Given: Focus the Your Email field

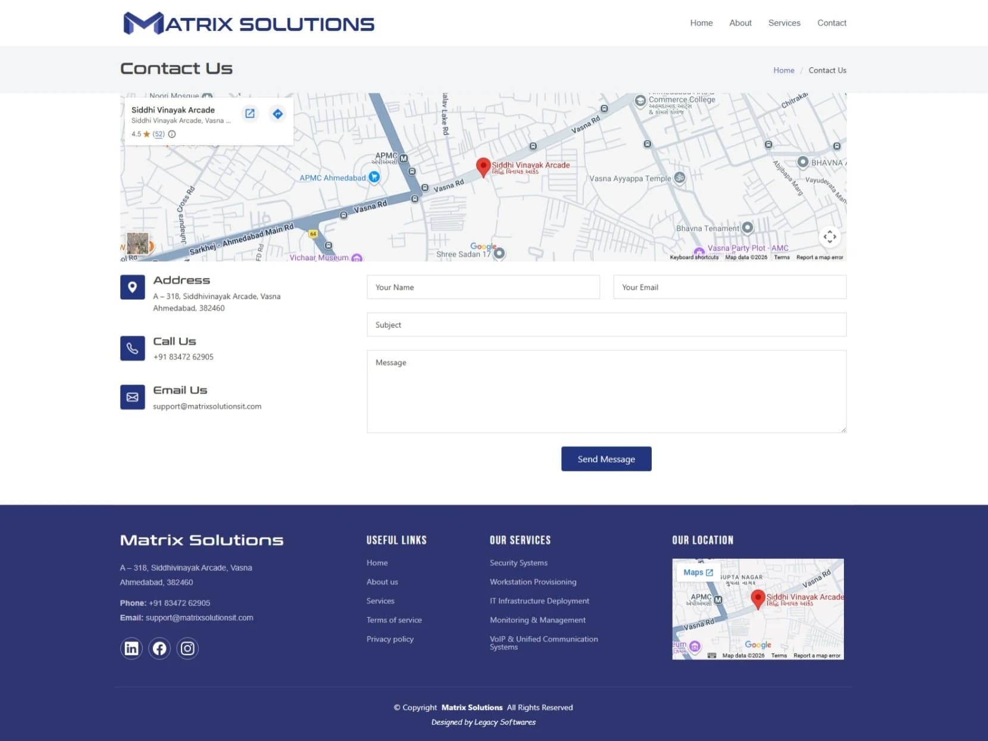Looking at the screenshot, I should [729, 287].
